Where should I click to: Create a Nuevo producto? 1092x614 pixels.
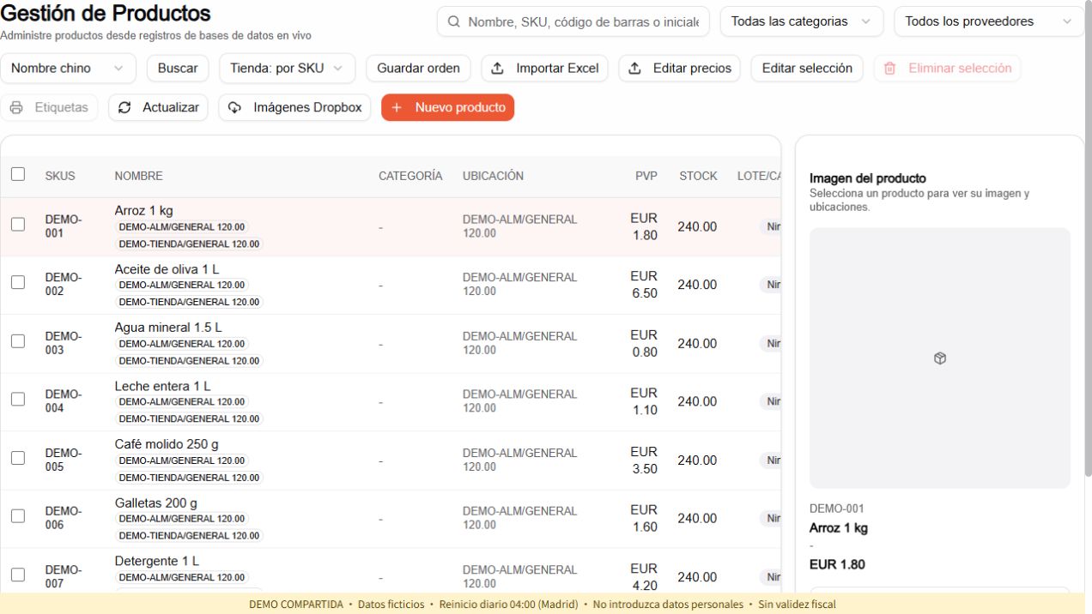[x=448, y=108]
